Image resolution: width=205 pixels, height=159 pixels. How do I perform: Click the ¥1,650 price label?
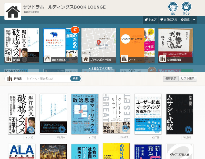coord(187,137)
